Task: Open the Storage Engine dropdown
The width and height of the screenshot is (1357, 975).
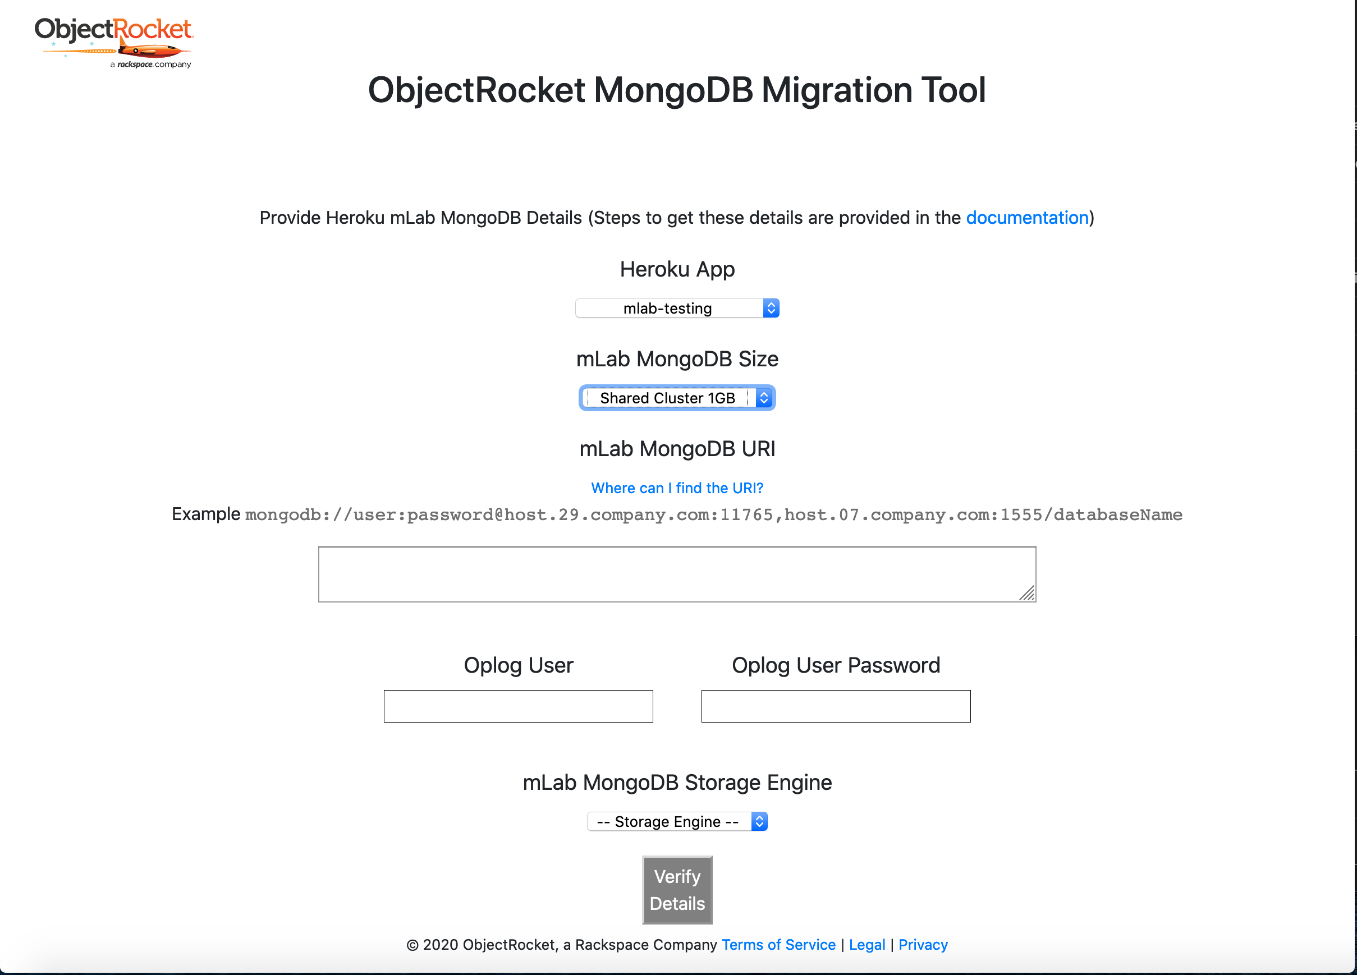Action: point(677,821)
